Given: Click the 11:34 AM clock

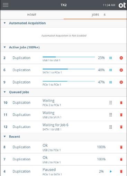Looking at the screenshot, I should point(109,5).
